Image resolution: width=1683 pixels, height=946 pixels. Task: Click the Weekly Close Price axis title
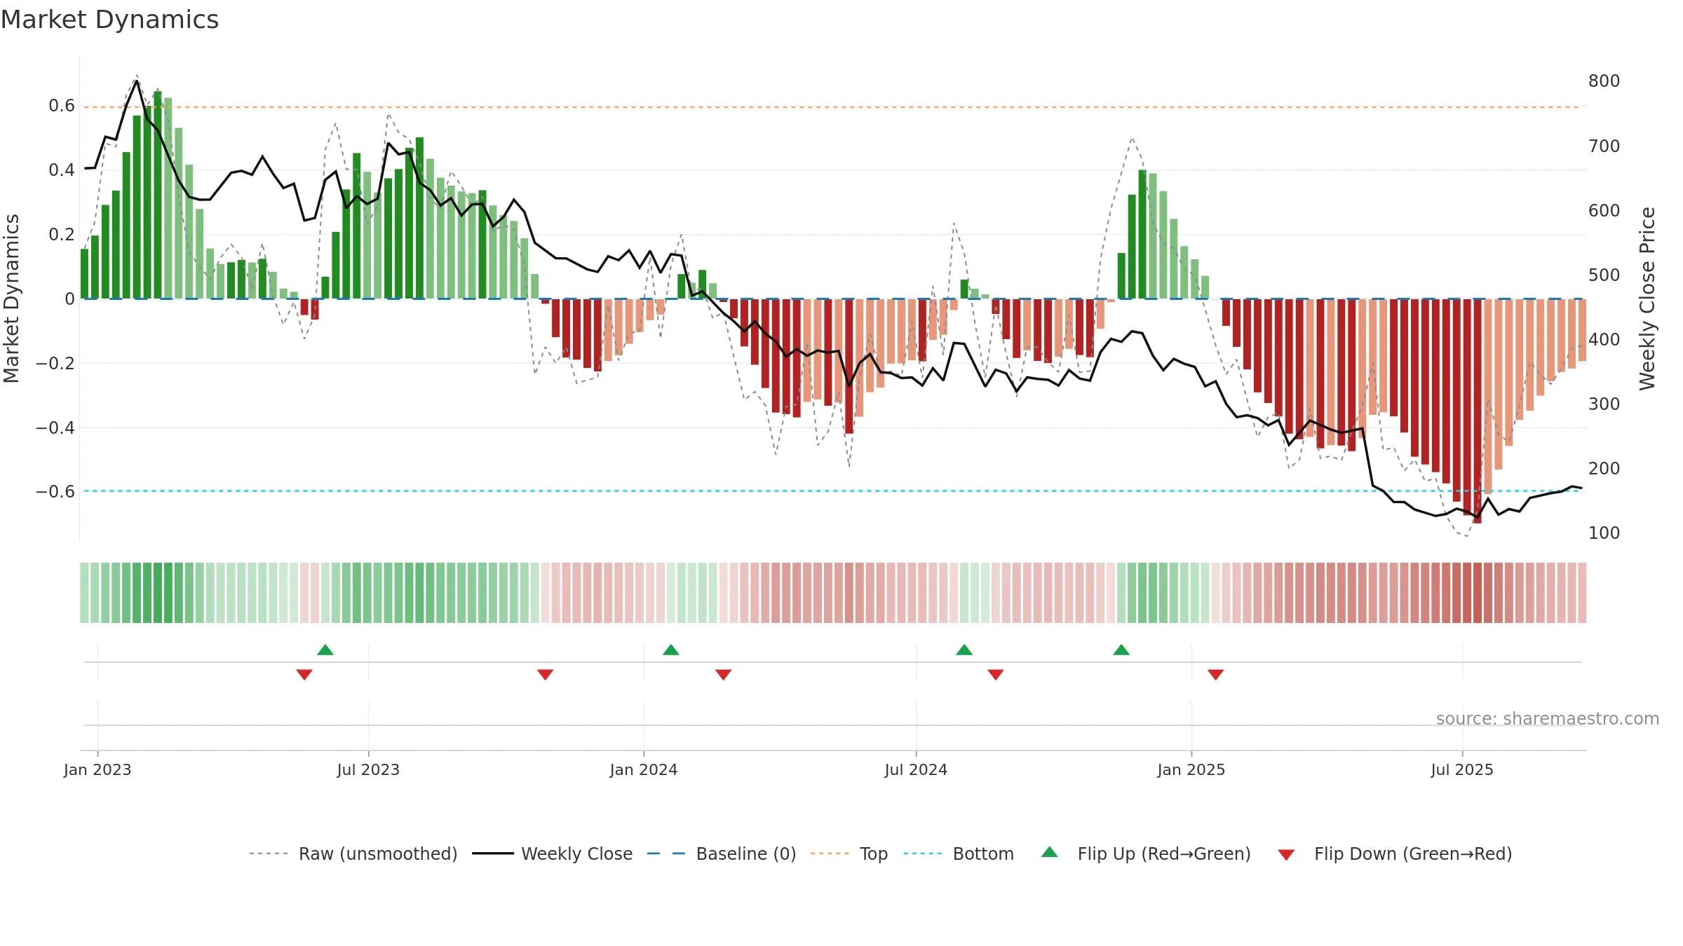pyautogui.click(x=1647, y=299)
